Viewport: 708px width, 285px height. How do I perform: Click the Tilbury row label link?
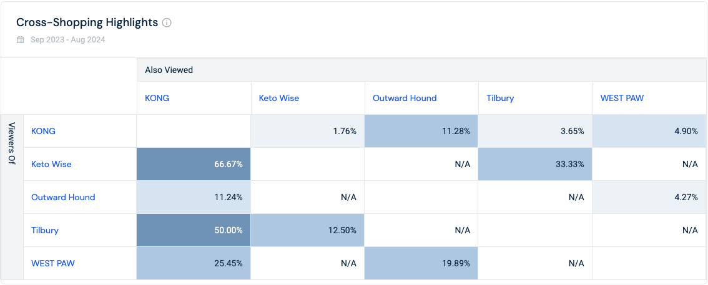[45, 230]
